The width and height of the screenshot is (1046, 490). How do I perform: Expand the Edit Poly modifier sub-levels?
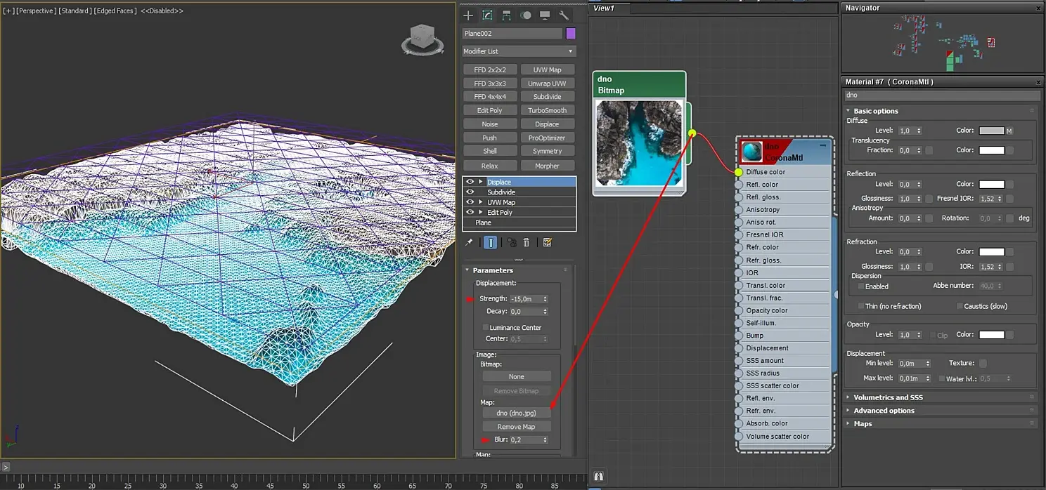pos(481,212)
